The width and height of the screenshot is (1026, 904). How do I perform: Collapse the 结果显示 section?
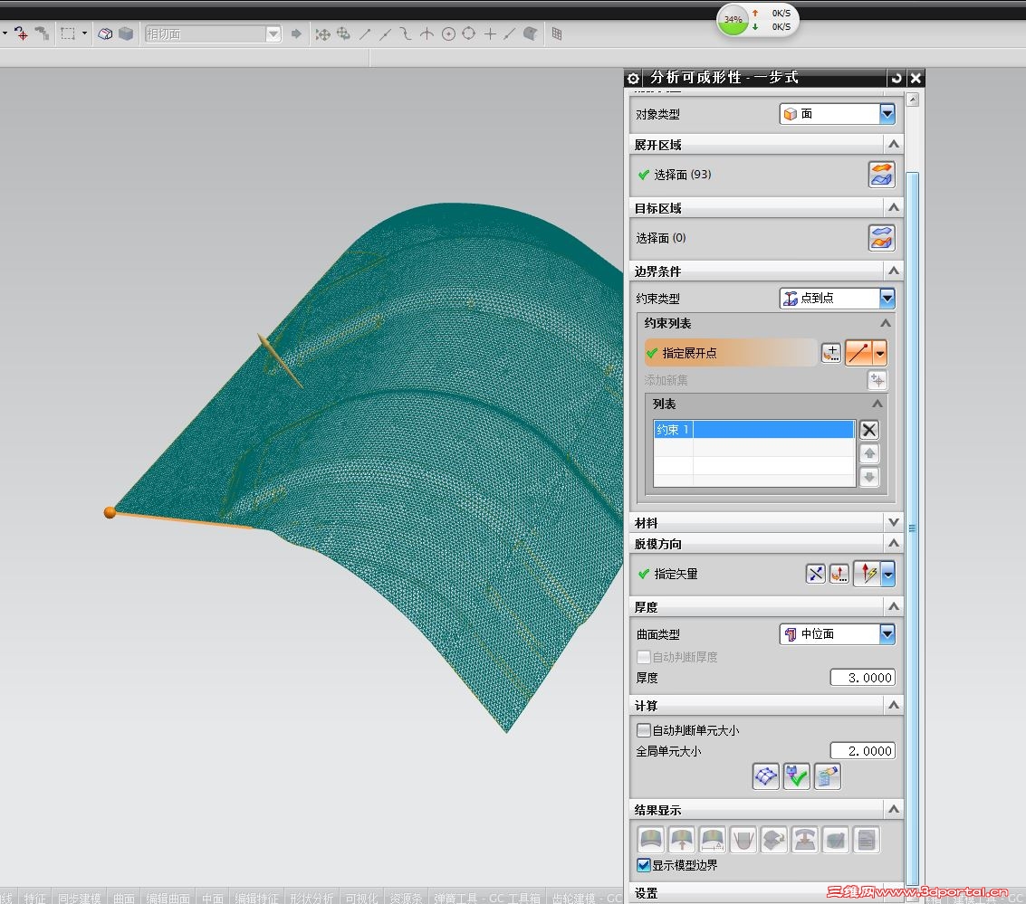coord(893,809)
